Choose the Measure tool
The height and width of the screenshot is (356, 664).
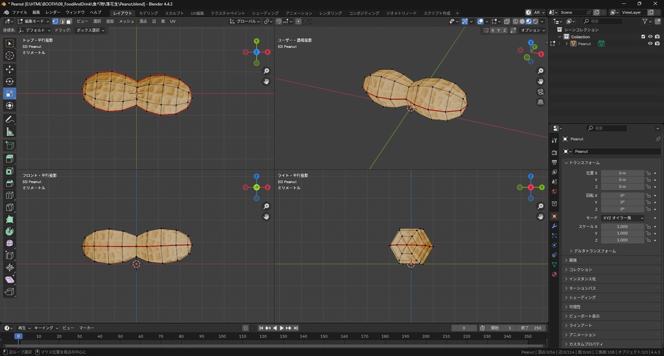point(10,132)
